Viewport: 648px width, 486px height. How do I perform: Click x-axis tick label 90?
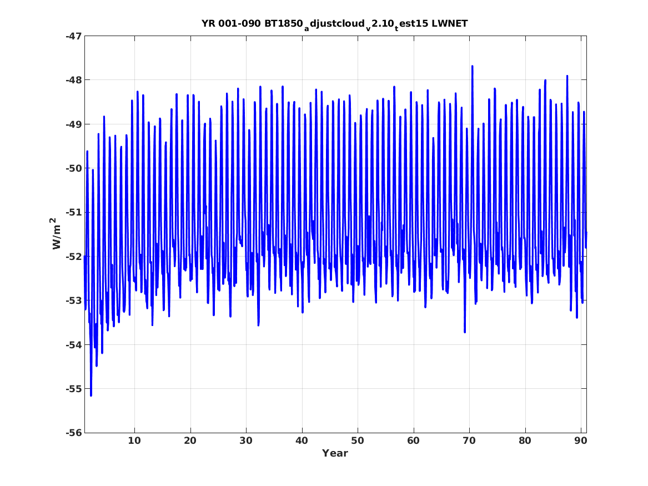pyautogui.click(x=581, y=440)
